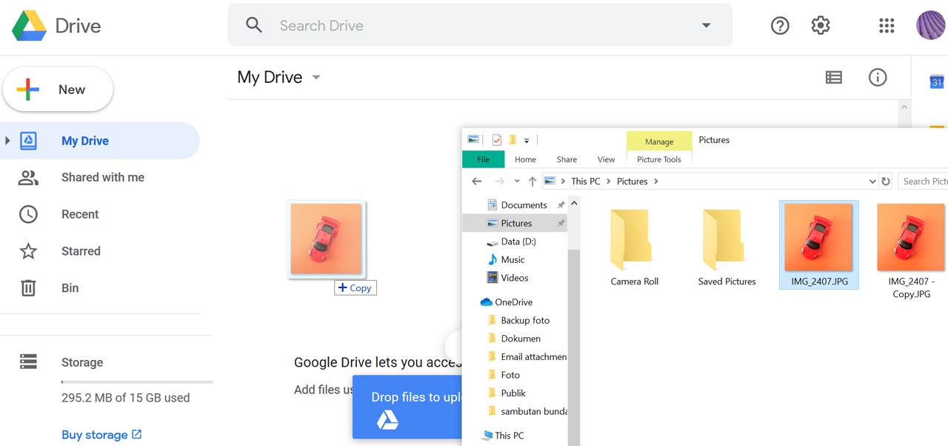This screenshot has width=948, height=446.
Task: Switch to list layout view
Action: (x=834, y=77)
